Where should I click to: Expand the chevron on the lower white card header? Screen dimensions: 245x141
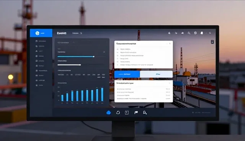click(x=170, y=83)
